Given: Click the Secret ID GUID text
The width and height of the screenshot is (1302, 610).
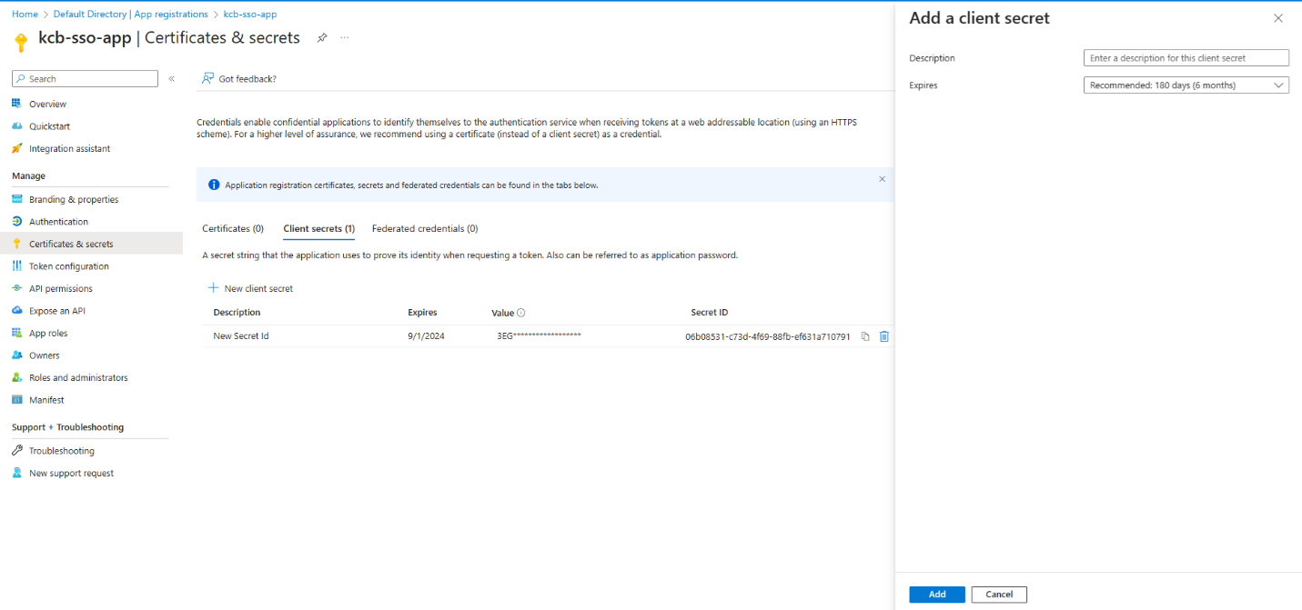Looking at the screenshot, I should 768,336.
